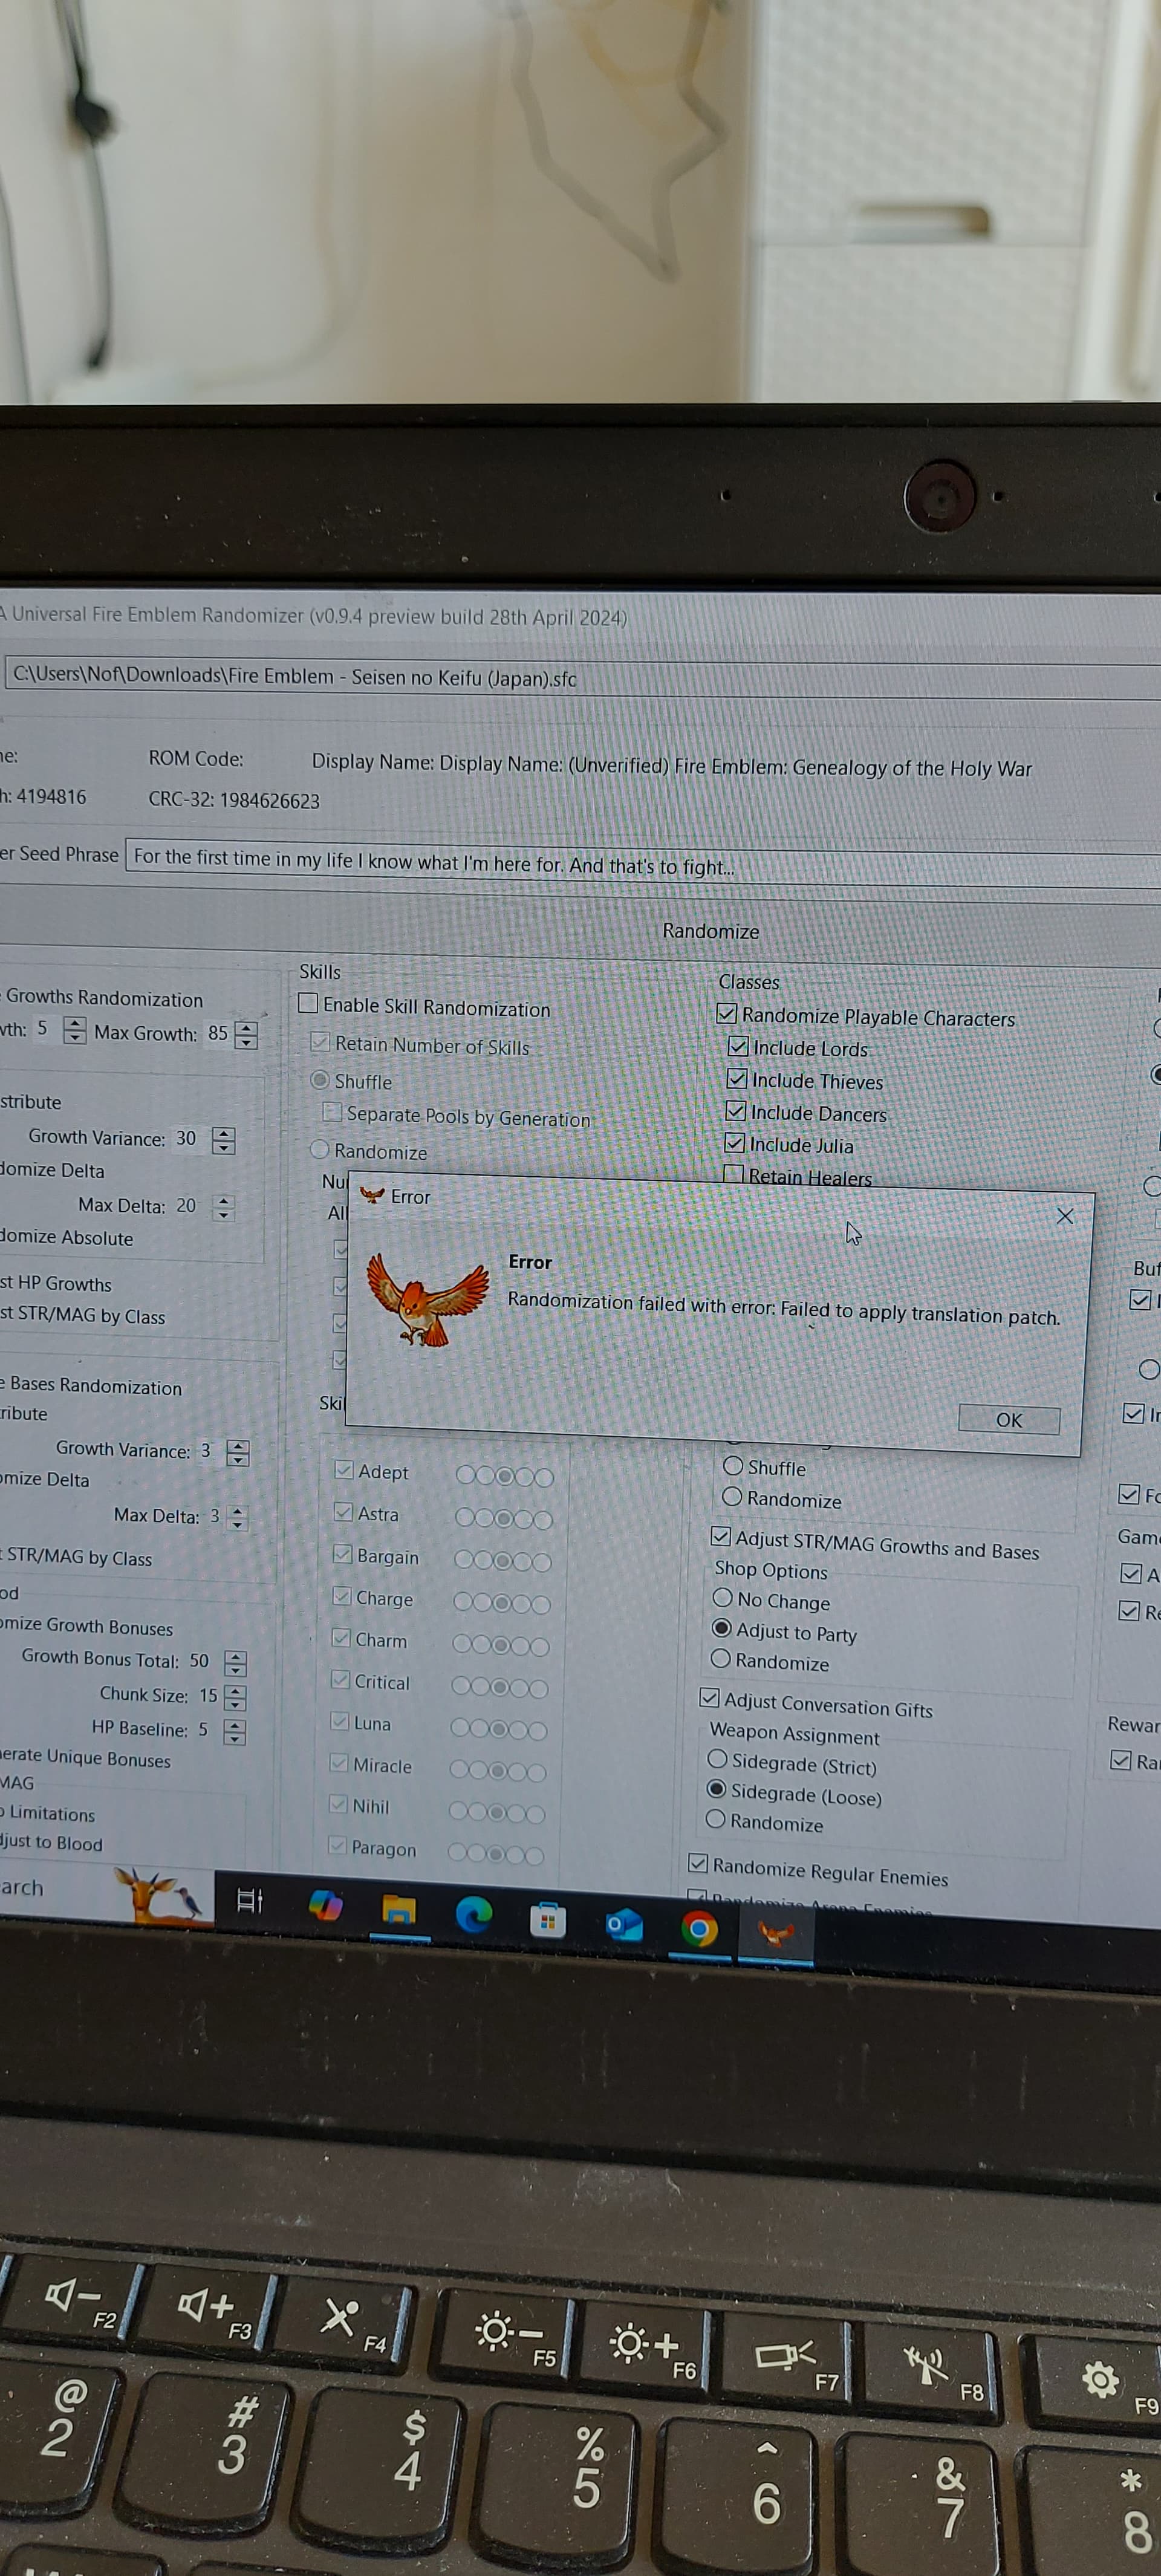Open Google Chrome from the taskbar

tap(699, 1928)
